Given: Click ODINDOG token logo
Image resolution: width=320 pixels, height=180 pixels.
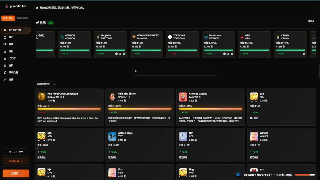Looking at the screenshot, I should 62,37.
